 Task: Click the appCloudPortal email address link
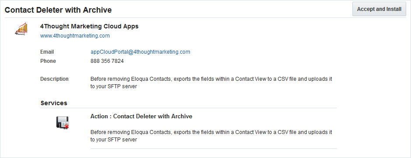pyautogui.click(x=140, y=52)
